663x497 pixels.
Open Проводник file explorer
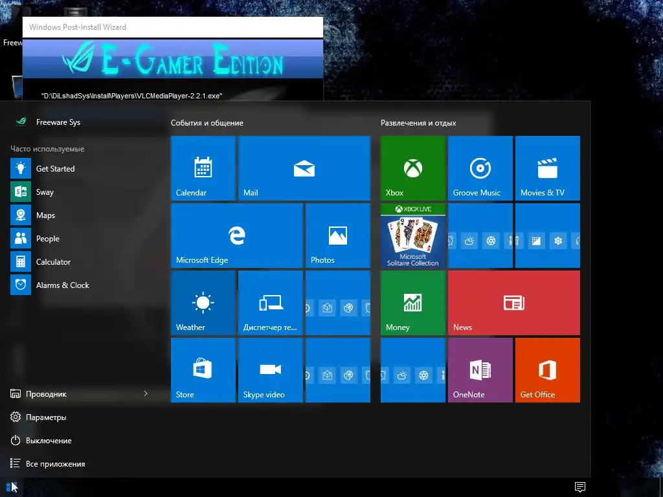[38, 394]
